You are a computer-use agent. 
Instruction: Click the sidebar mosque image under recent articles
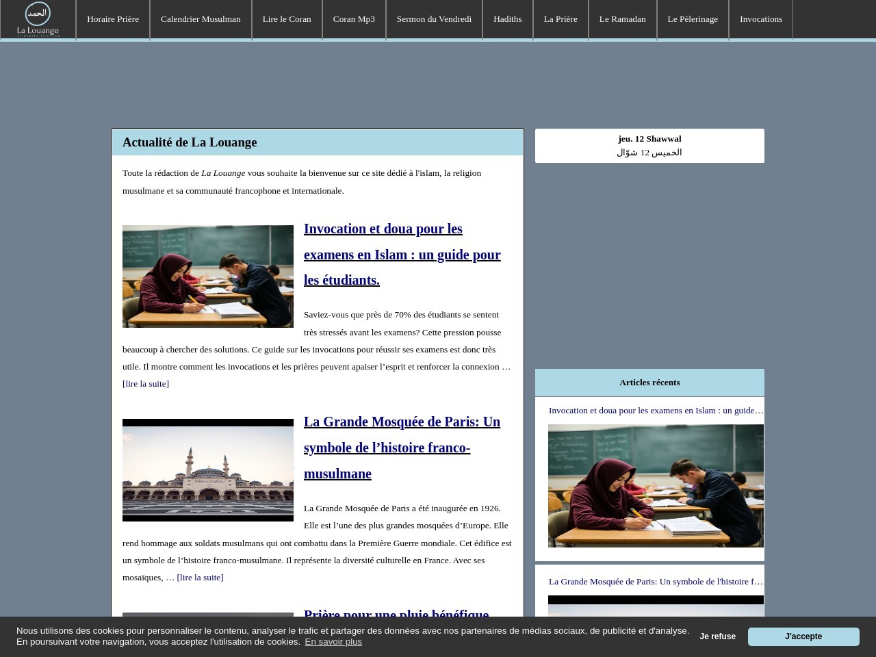(656, 606)
